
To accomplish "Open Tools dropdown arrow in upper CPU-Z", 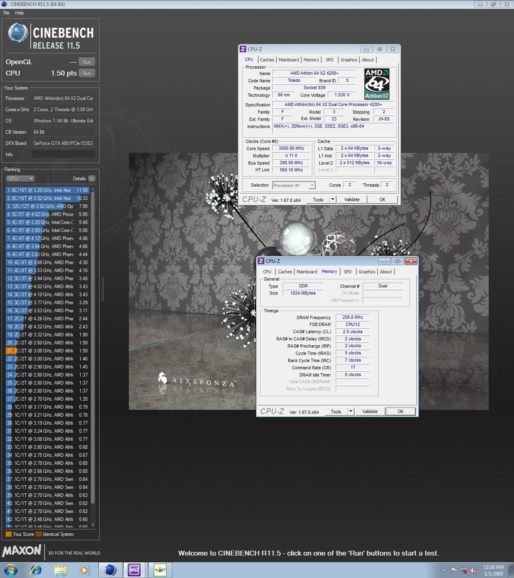I will point(332,199).
